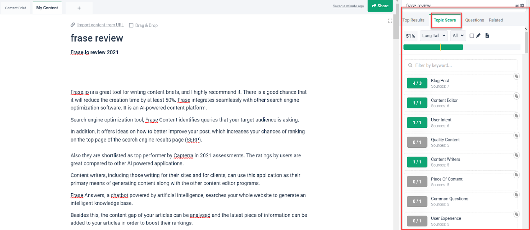Click the 1 / 1 User Intent score badge

click(x=417, y=122)
